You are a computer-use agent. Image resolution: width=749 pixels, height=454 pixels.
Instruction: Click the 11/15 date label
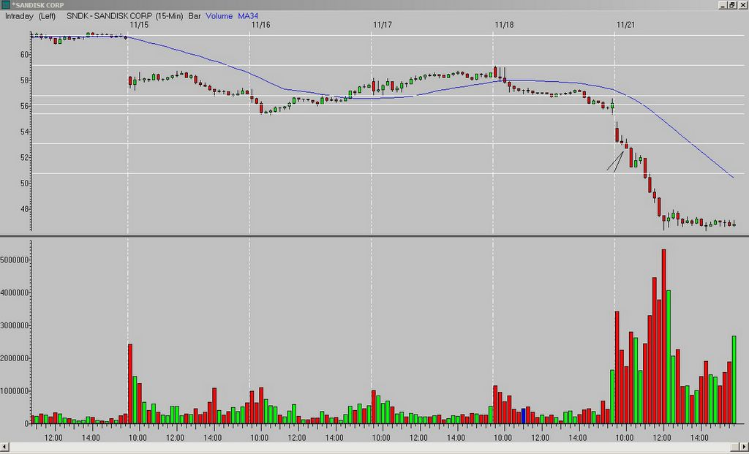[139, 25]
